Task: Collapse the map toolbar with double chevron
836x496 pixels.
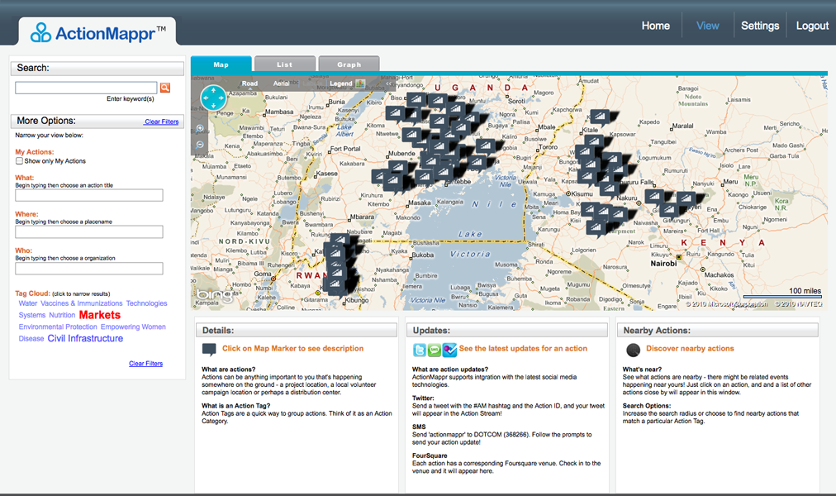Action: (x=387, y=83)
